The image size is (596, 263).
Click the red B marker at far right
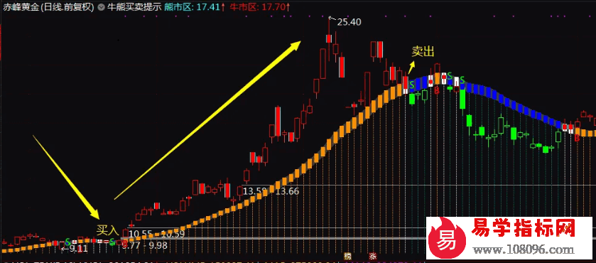click(577, 138)
